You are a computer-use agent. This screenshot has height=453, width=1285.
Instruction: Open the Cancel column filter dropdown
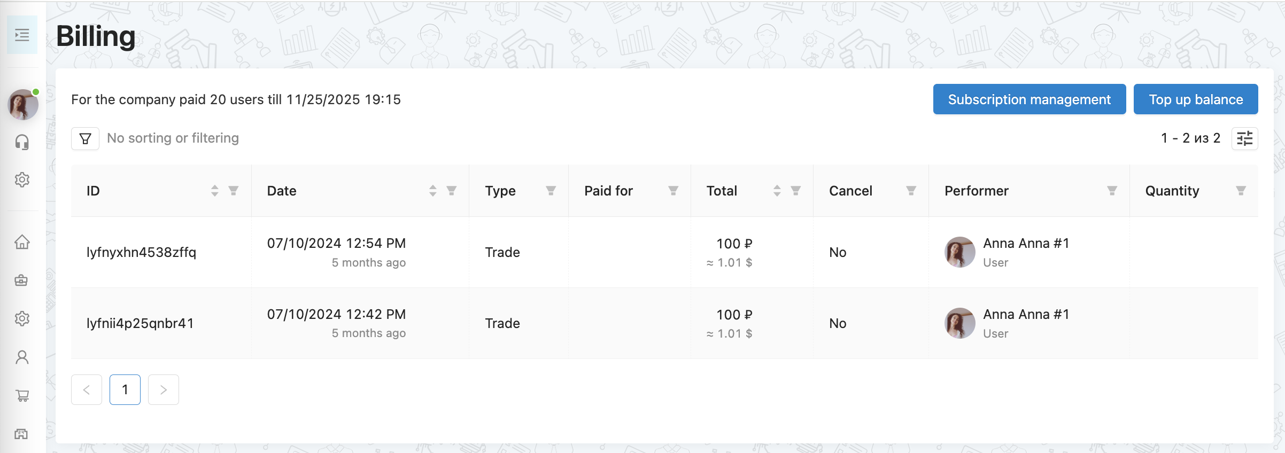click(x=911, y=191)
